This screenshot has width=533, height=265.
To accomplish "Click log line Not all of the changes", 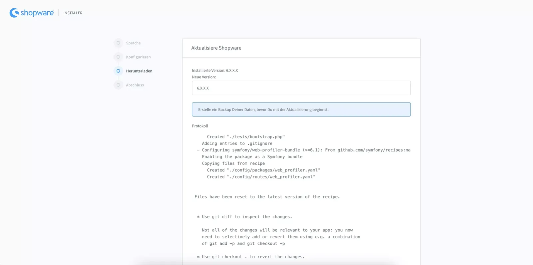I will pyautogui.click(x=277, y=230).
